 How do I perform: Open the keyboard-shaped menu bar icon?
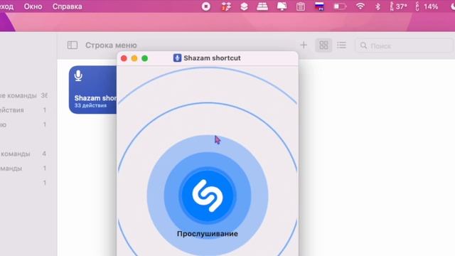tap(262, 6)
